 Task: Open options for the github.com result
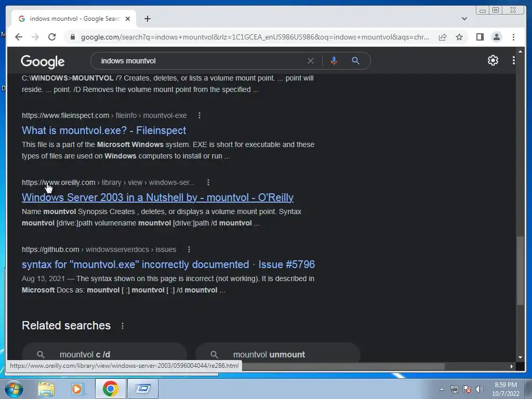tap(189, 249)
